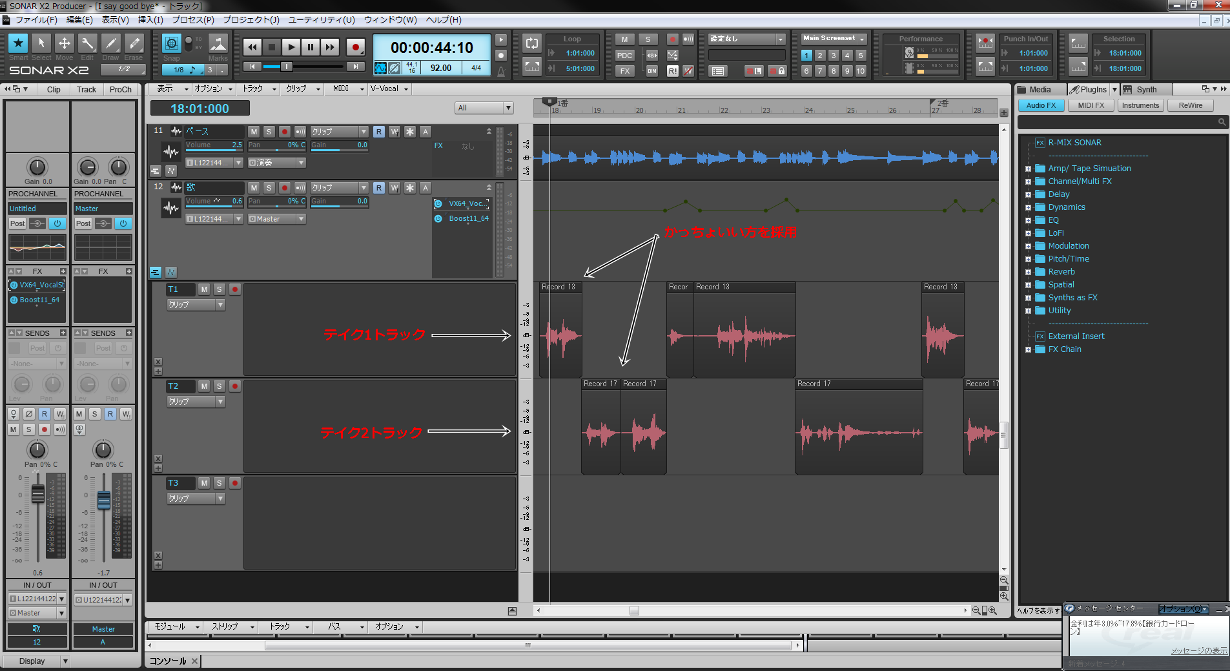Viewport: 1230px width, 671px height.
Task: Click the Rewind transport button
Action: [252, 46]
